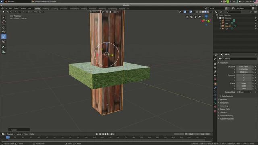The width and height of the screenshot is (258, 145).
Task: Switch to the Modeling workspace tab
Action: click(46, 9)
